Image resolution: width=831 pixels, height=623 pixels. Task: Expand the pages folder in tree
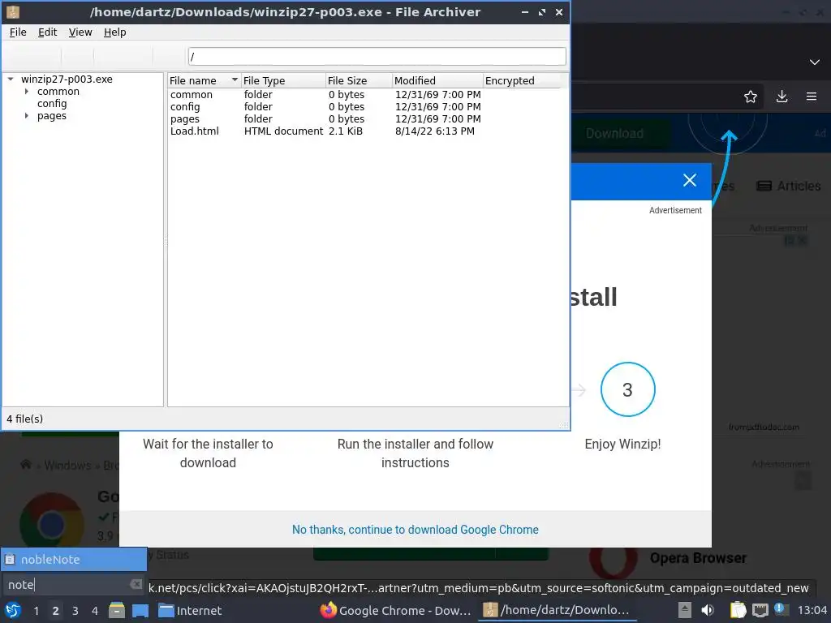point(27,115)
